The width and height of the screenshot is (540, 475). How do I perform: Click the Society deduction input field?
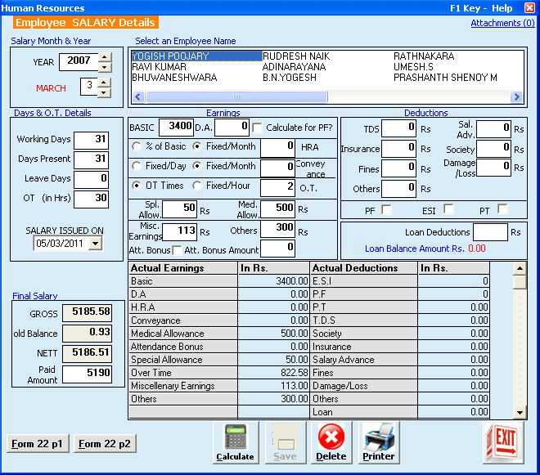click(493, 149)
